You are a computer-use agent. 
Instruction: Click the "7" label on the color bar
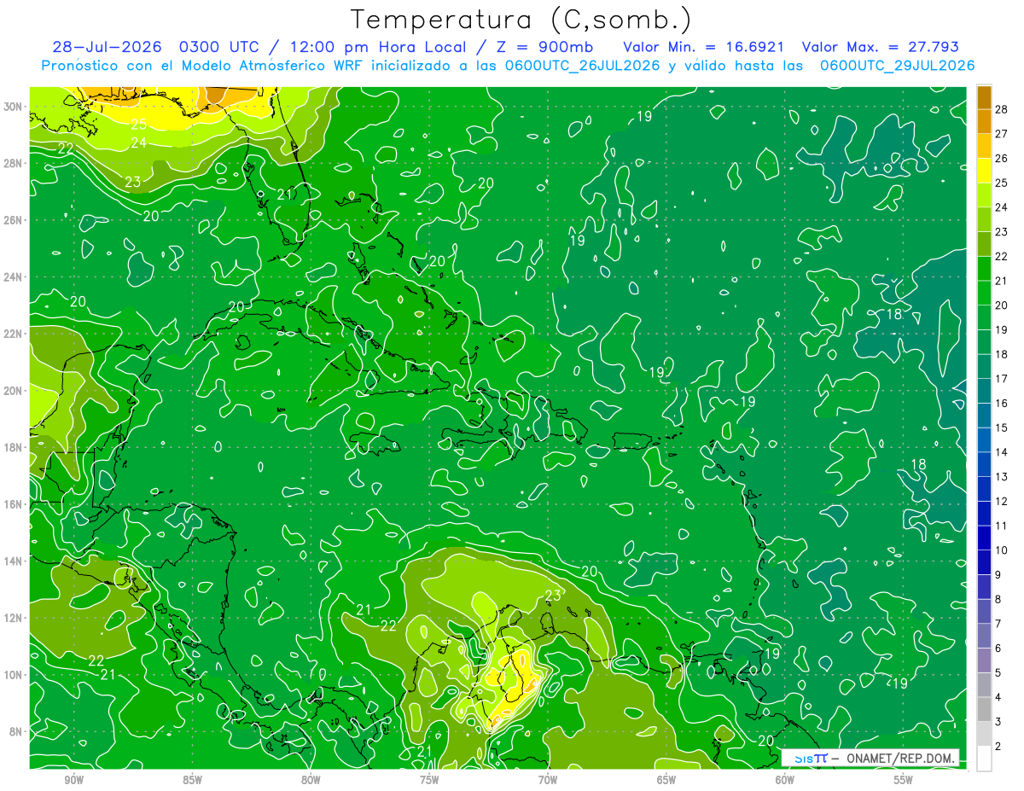coord(999,624)
